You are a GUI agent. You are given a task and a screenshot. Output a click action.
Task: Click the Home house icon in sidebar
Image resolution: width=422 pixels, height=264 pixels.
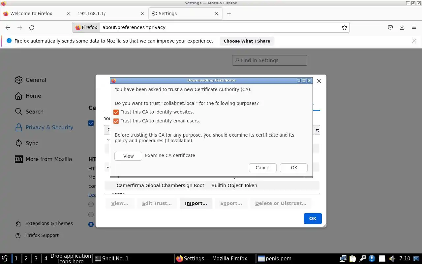19,96
